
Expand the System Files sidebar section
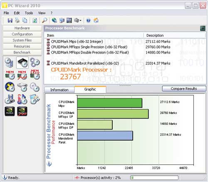click(x=22, y=40)
